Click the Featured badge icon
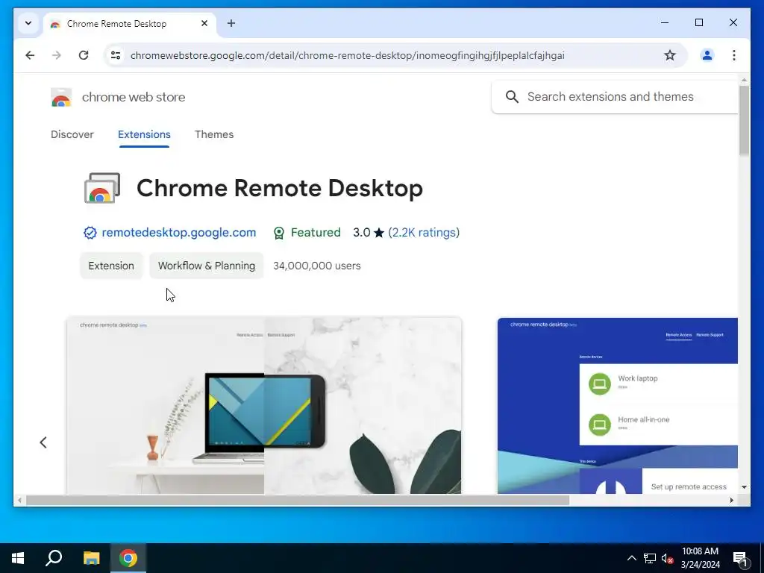This screenshot has width=764, height=573. point(279,233)
